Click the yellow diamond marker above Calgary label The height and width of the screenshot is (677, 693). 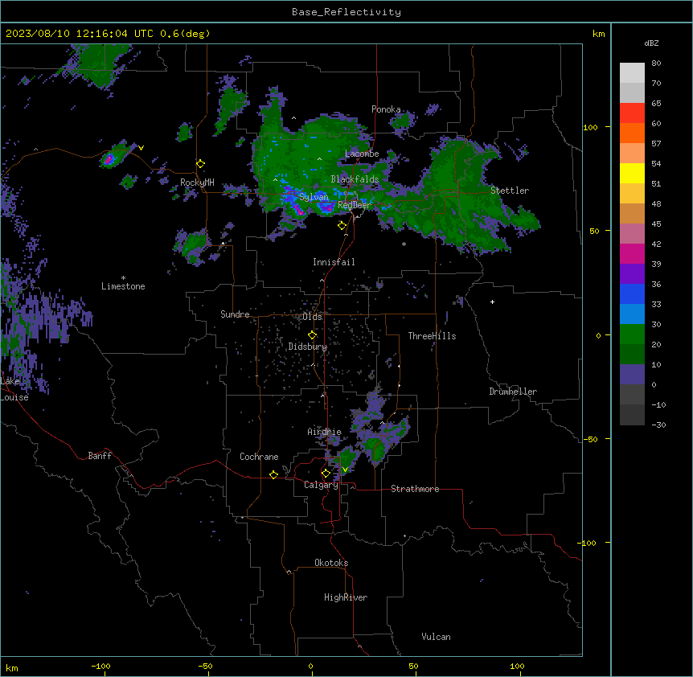click(x=326, y=474)
